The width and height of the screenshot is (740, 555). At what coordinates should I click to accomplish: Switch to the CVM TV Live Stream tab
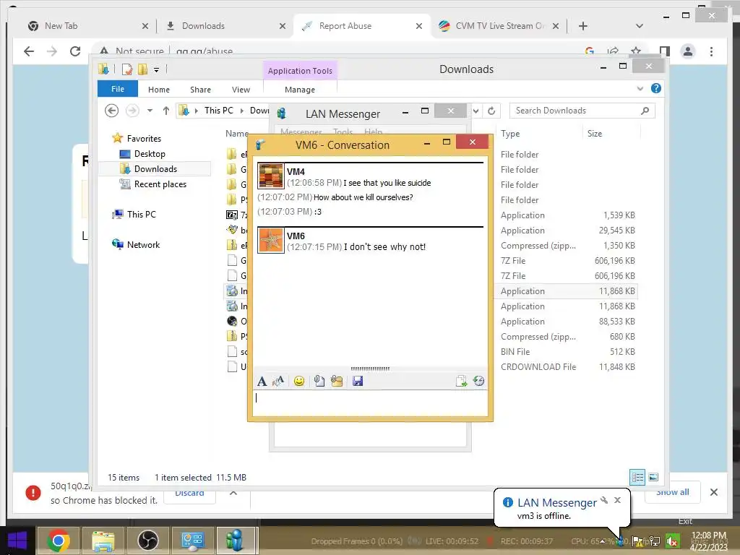click(499, 26)
